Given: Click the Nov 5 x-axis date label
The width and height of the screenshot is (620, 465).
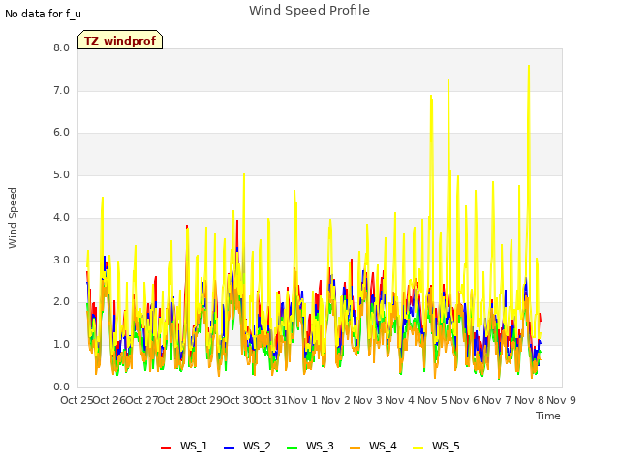Looking at the screenshot, I should (x=432, y=400).
